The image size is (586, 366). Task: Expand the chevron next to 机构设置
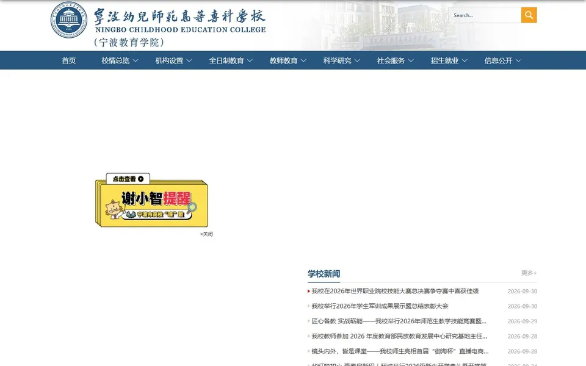[189, 60]
